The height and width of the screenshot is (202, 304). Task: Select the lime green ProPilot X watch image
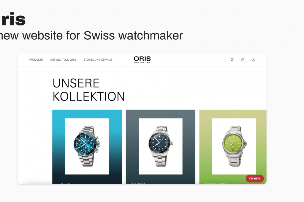(234, 146)
